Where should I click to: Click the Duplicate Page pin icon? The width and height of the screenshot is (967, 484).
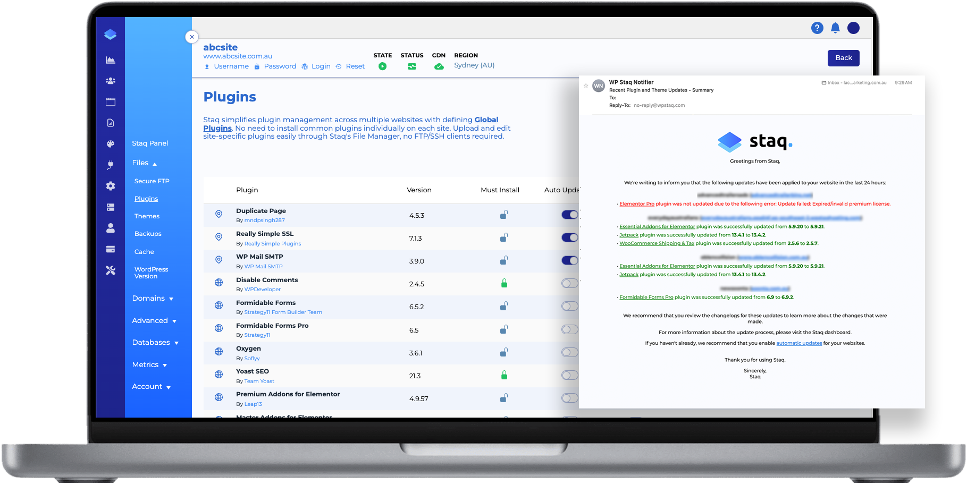[x=218, y=214]
